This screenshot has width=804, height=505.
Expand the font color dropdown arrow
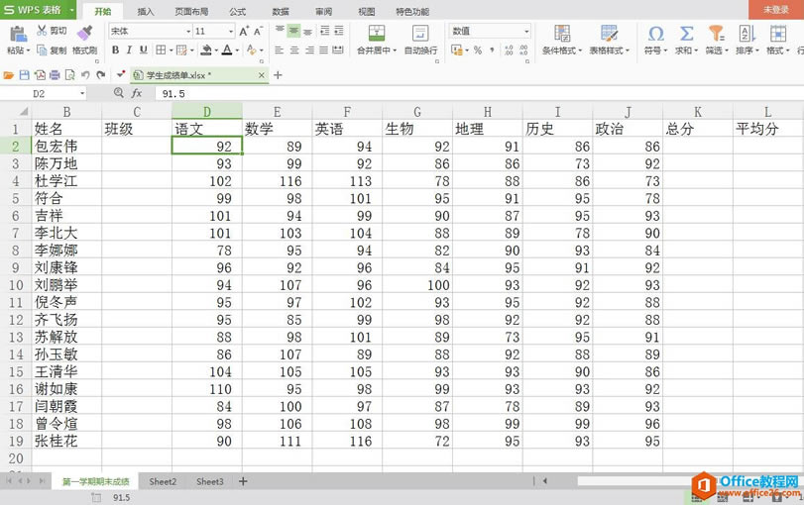click(237, 50)
